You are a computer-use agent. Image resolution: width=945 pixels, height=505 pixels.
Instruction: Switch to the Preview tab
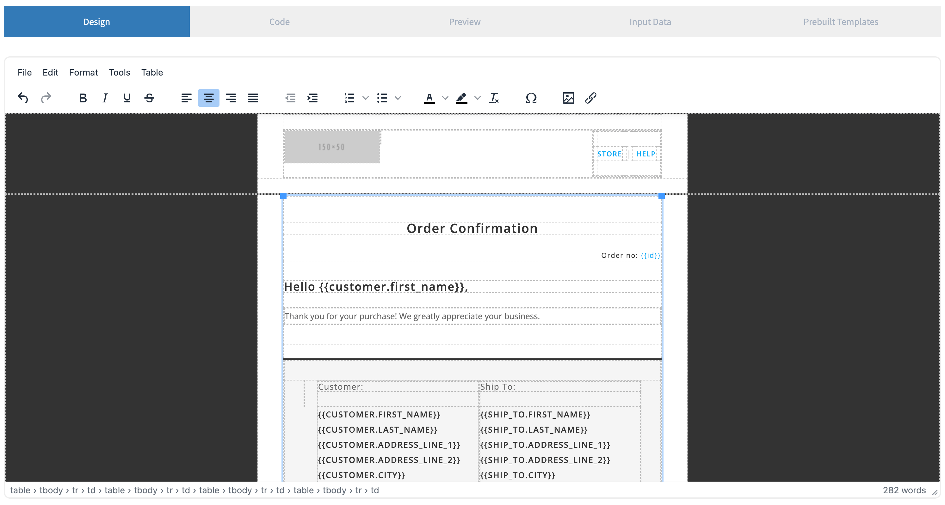[464, 21]
